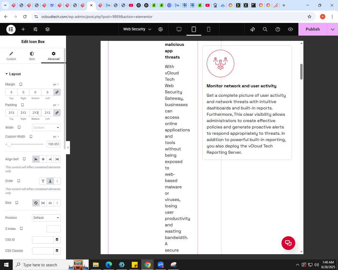Open Size custom options
338x270 pixels.
[x=57, y=203]
